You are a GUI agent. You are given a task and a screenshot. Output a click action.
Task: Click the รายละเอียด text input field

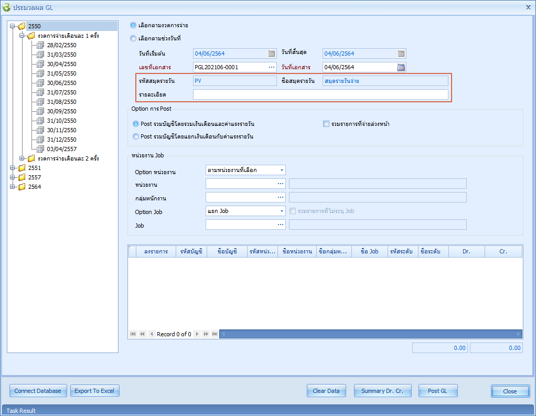click(320, 94)
